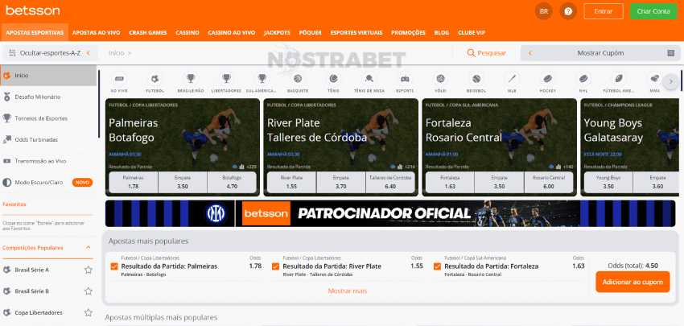The image size is (684, 326).
Task: Open the Promoções menu item
Action: [408, 33]
